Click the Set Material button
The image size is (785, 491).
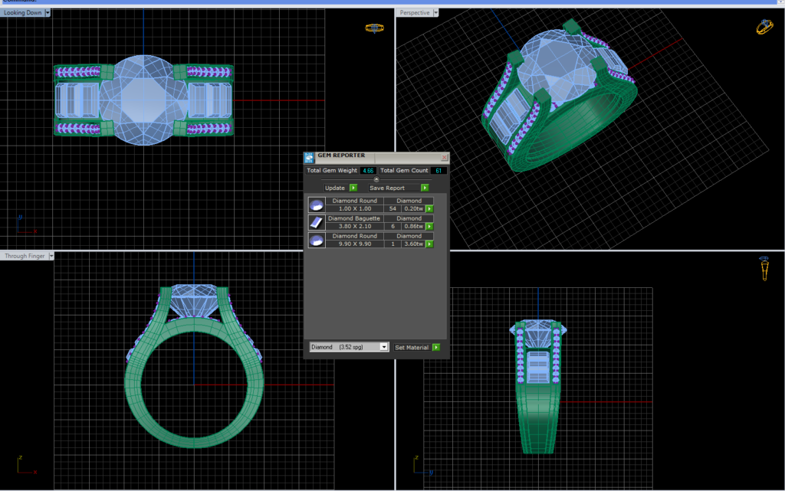coord(412,348)
